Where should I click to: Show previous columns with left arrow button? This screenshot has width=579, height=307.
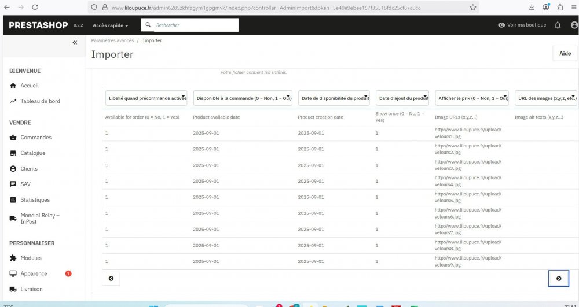(111, 278)
